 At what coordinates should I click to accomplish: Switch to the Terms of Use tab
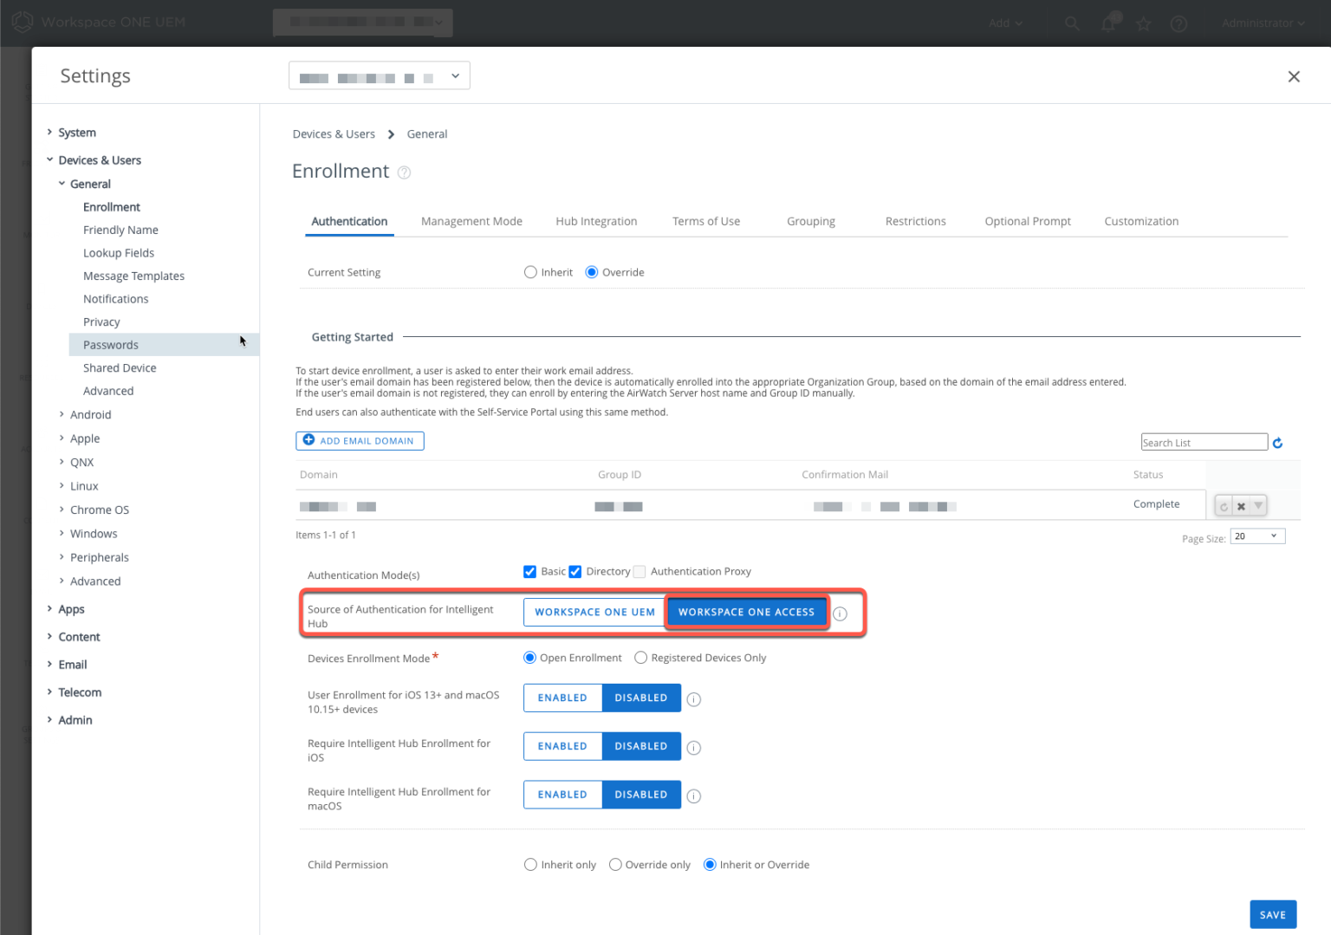706,221
